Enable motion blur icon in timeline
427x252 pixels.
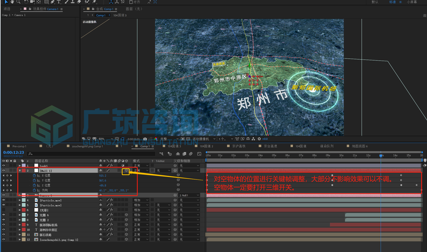[x=191, y=154]
